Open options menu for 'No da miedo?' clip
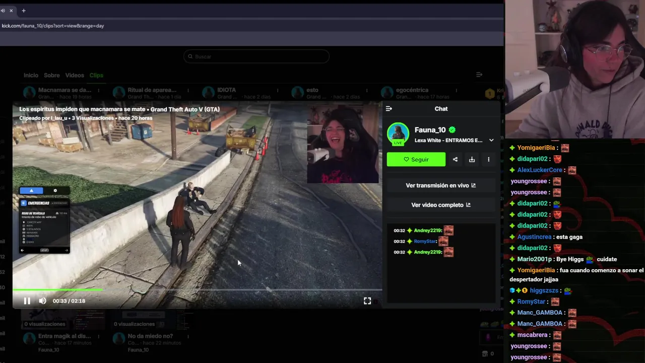645x363 pixels. (x=188, y=336)
